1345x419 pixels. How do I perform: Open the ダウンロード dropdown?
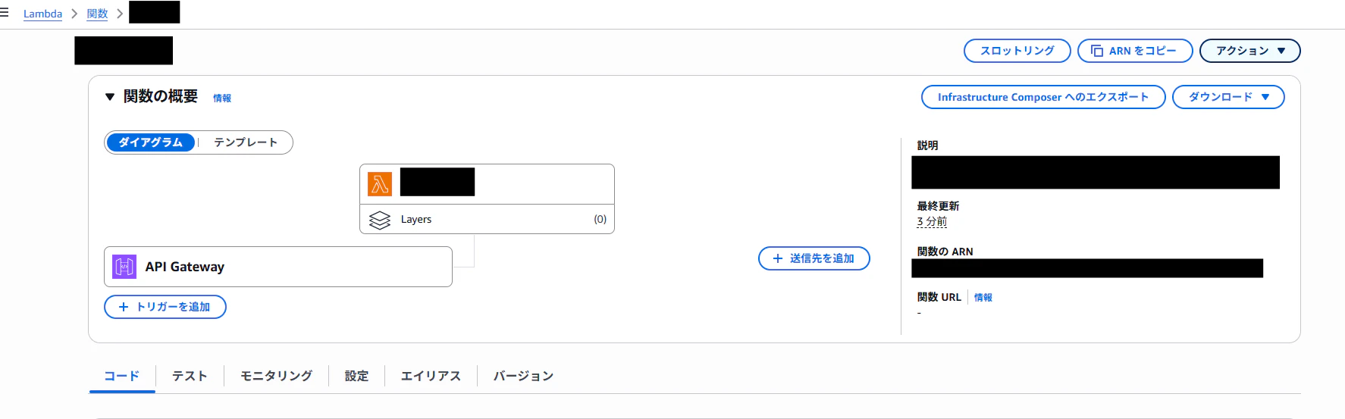point(1228,97)
